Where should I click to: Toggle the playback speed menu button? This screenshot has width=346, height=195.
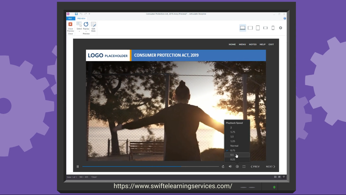(237, 167)
